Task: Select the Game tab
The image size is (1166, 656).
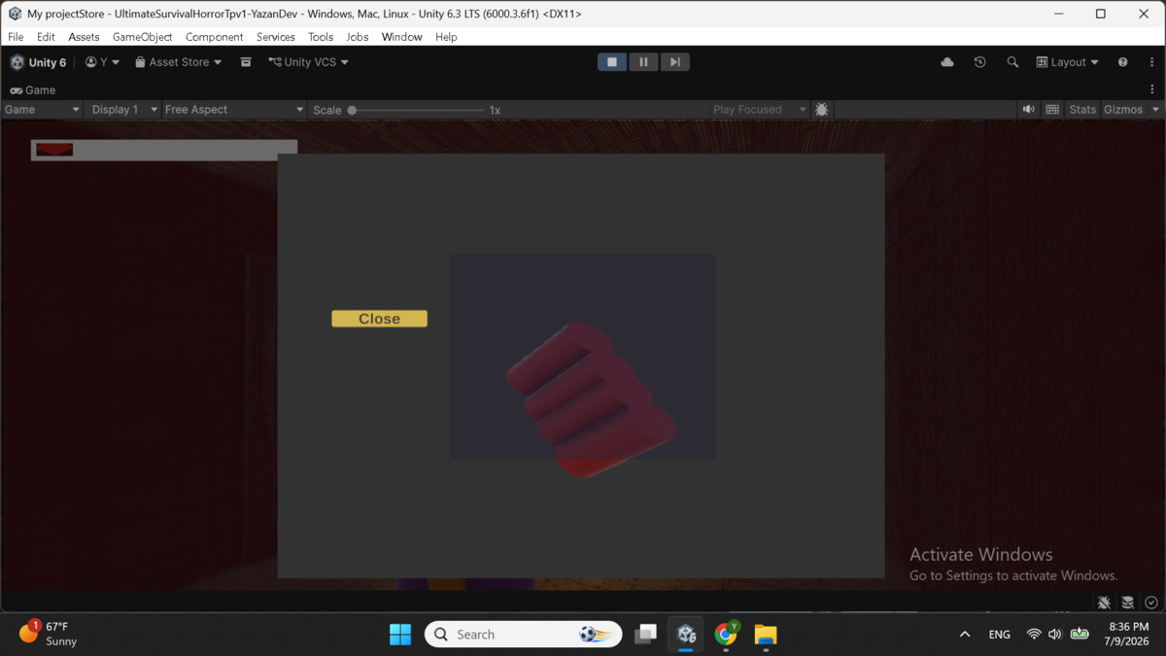Action: tap(33, 90)
